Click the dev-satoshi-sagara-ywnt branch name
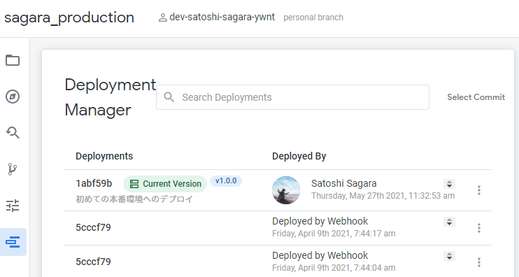This screenshot has width=519, height=277. coord(222,17)
